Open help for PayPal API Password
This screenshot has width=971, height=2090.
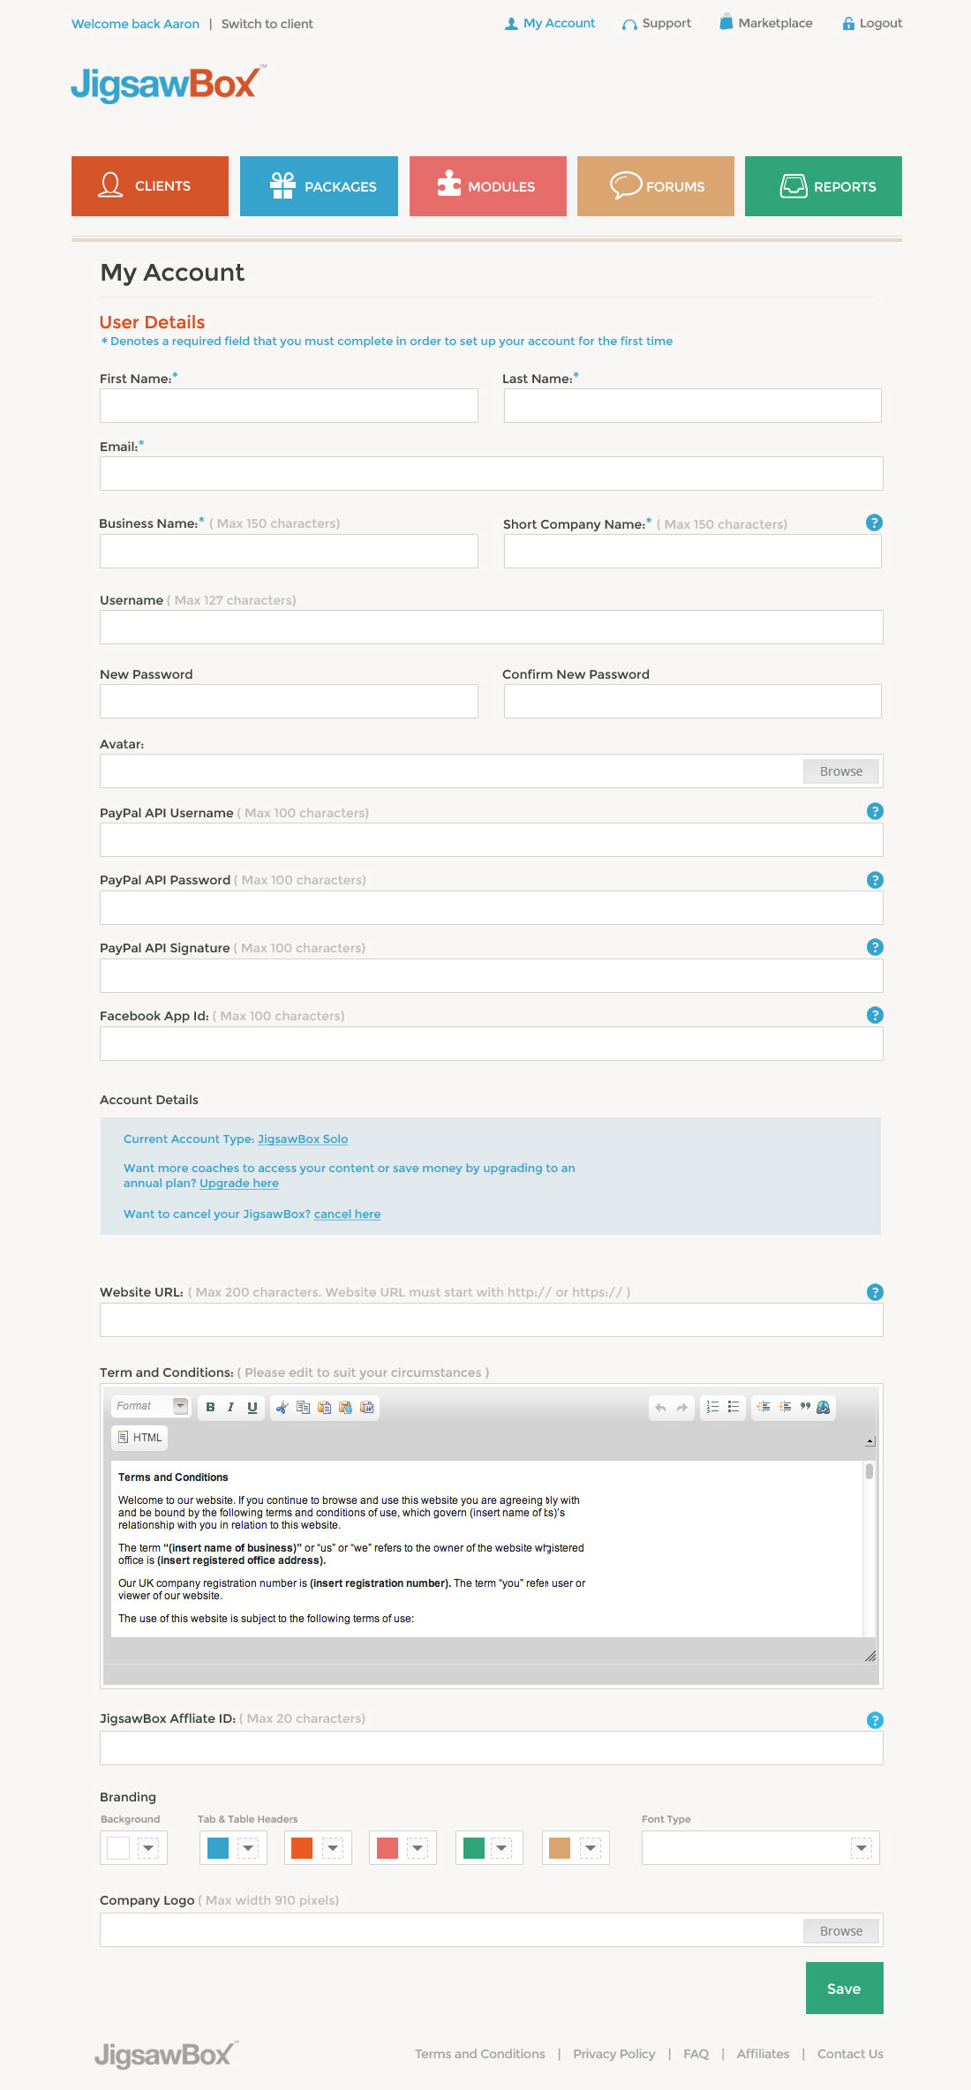(875, 880)
